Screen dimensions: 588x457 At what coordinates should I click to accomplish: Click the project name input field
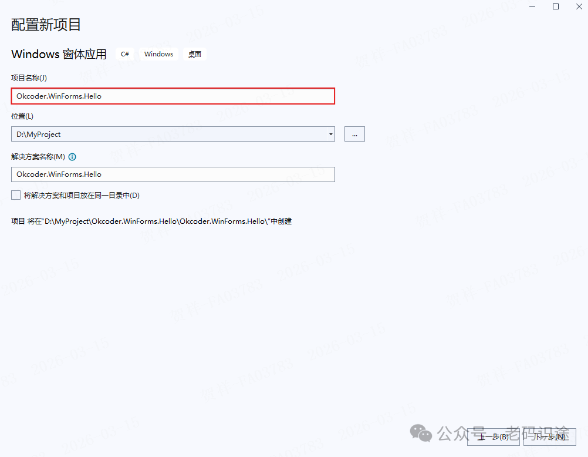coord(173,96)
